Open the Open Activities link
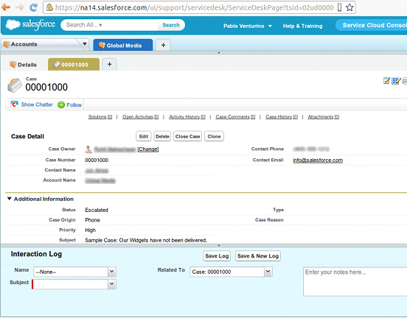Image resolution: width=407 pixels, height=318 pixels. tap(140, 117)
